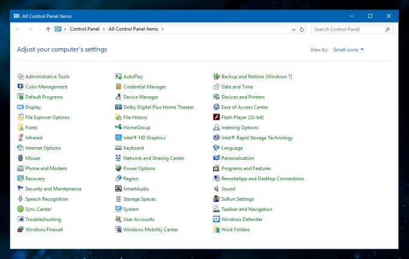The width and height of the screenshot is (409, 259).
Task: Click the Back navigation arrow
Action: (x=18, y=29)
